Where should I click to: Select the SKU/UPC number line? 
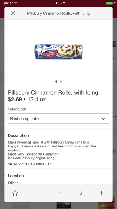pyautogui.click(x=30, y=164)
